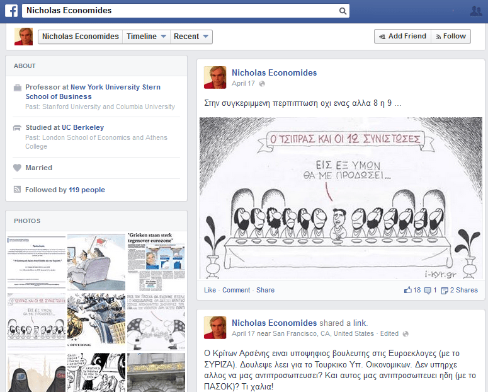This screenshot has height=392, width=488.
Task: Click the heart relationship icon
Action: coord(17,168)
